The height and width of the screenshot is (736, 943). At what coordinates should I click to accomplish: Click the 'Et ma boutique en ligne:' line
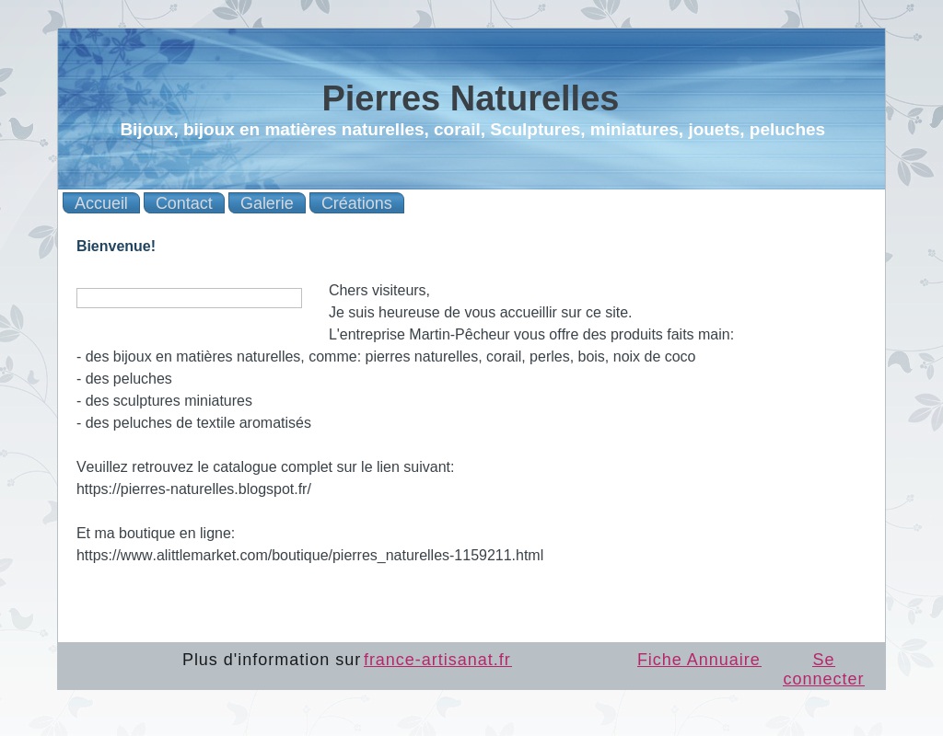click(x=156, y=533)
